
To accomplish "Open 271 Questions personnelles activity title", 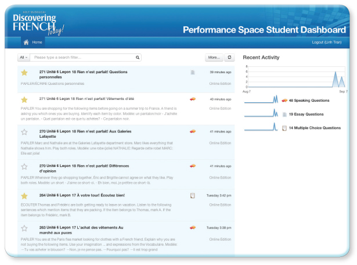I will pyautogui.click(x=84, y=74).
